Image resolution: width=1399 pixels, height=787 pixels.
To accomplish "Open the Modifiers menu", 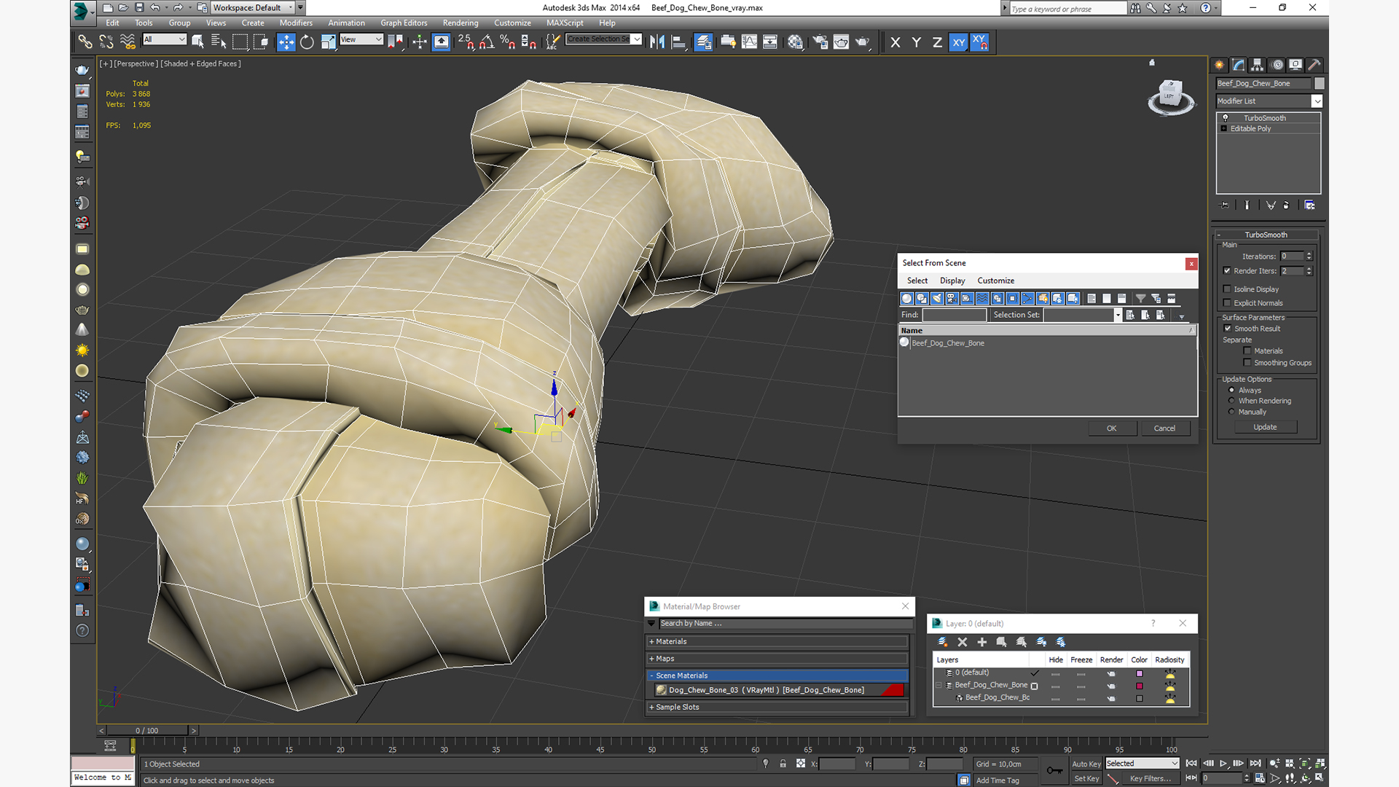I will click(x=296, y=23).
